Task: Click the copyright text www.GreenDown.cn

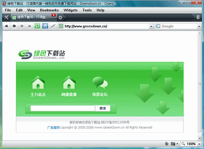Action: pyautogui.click(x=109, y=127)
